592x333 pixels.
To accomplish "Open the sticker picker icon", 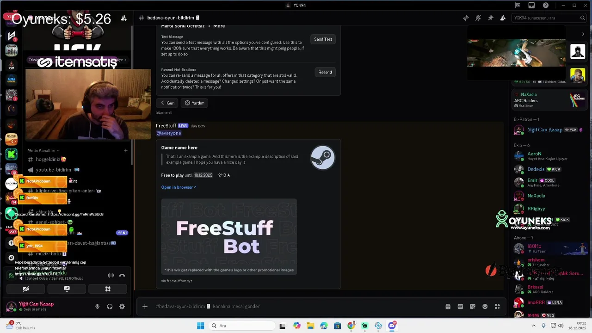I will pos(473,306).
